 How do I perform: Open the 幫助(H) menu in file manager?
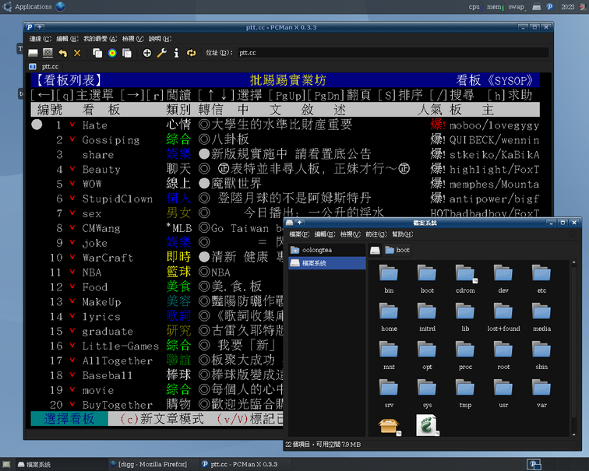coord(402,234)
